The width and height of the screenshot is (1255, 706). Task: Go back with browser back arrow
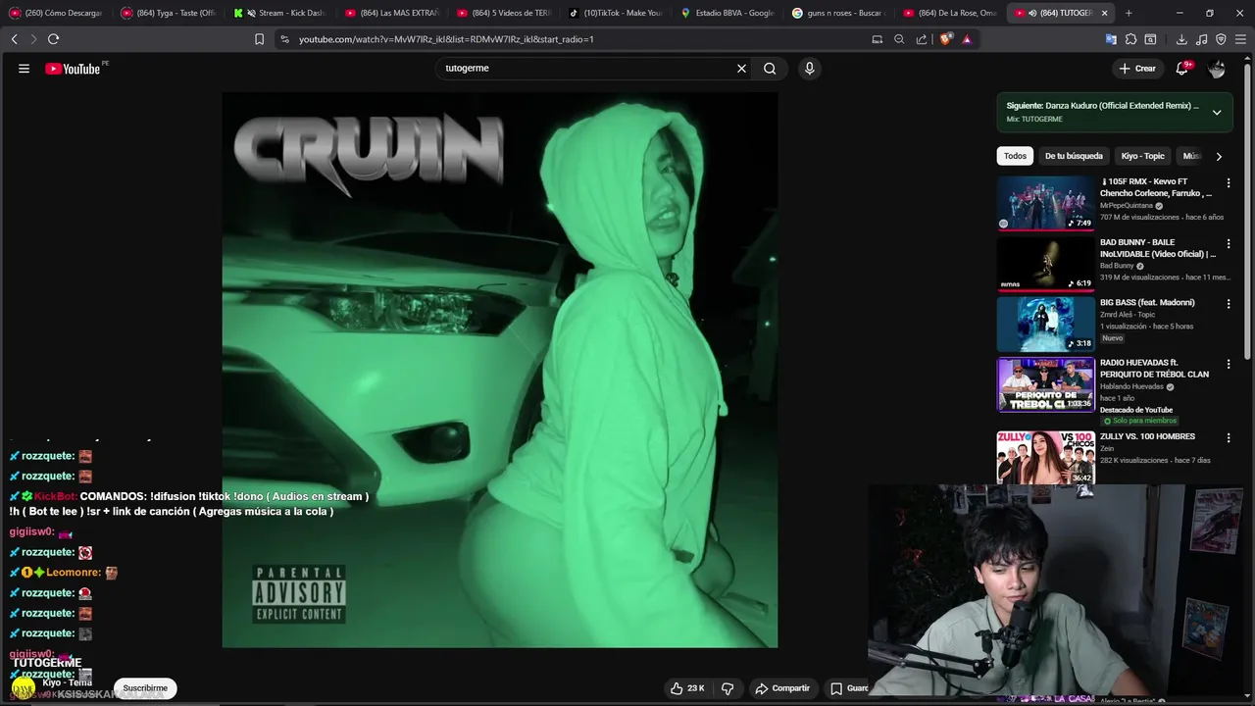(15, 39)
